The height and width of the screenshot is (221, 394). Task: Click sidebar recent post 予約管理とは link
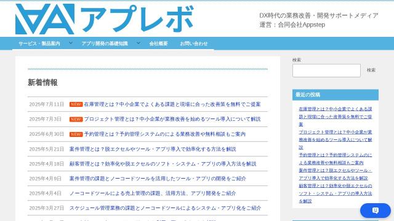click(x=335, y=159)
